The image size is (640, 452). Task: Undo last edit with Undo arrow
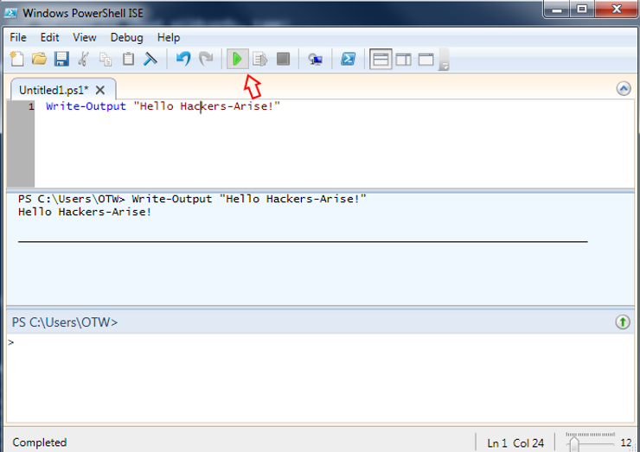tap(183, 59)
